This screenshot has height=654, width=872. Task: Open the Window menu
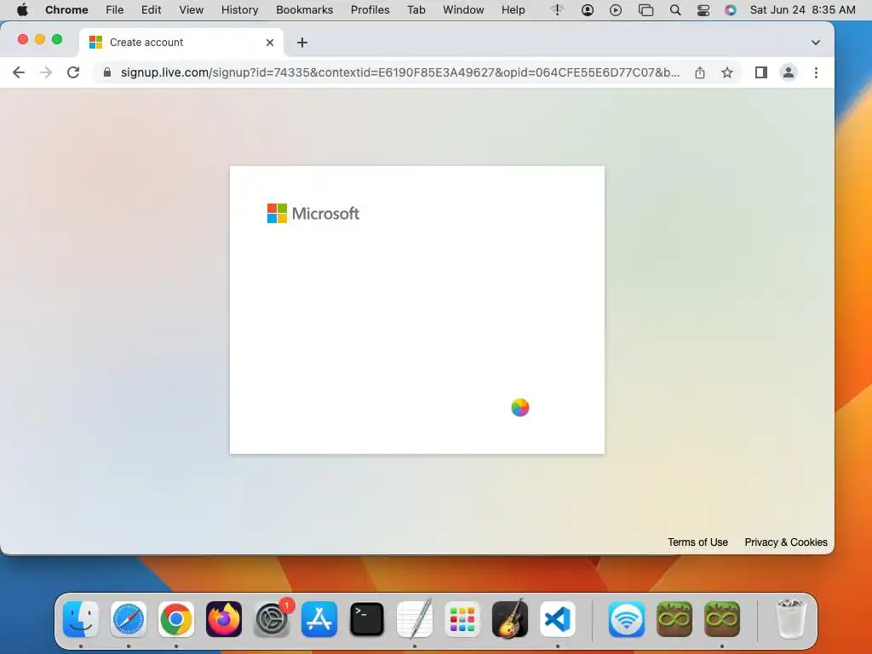[x=463, y=10]
